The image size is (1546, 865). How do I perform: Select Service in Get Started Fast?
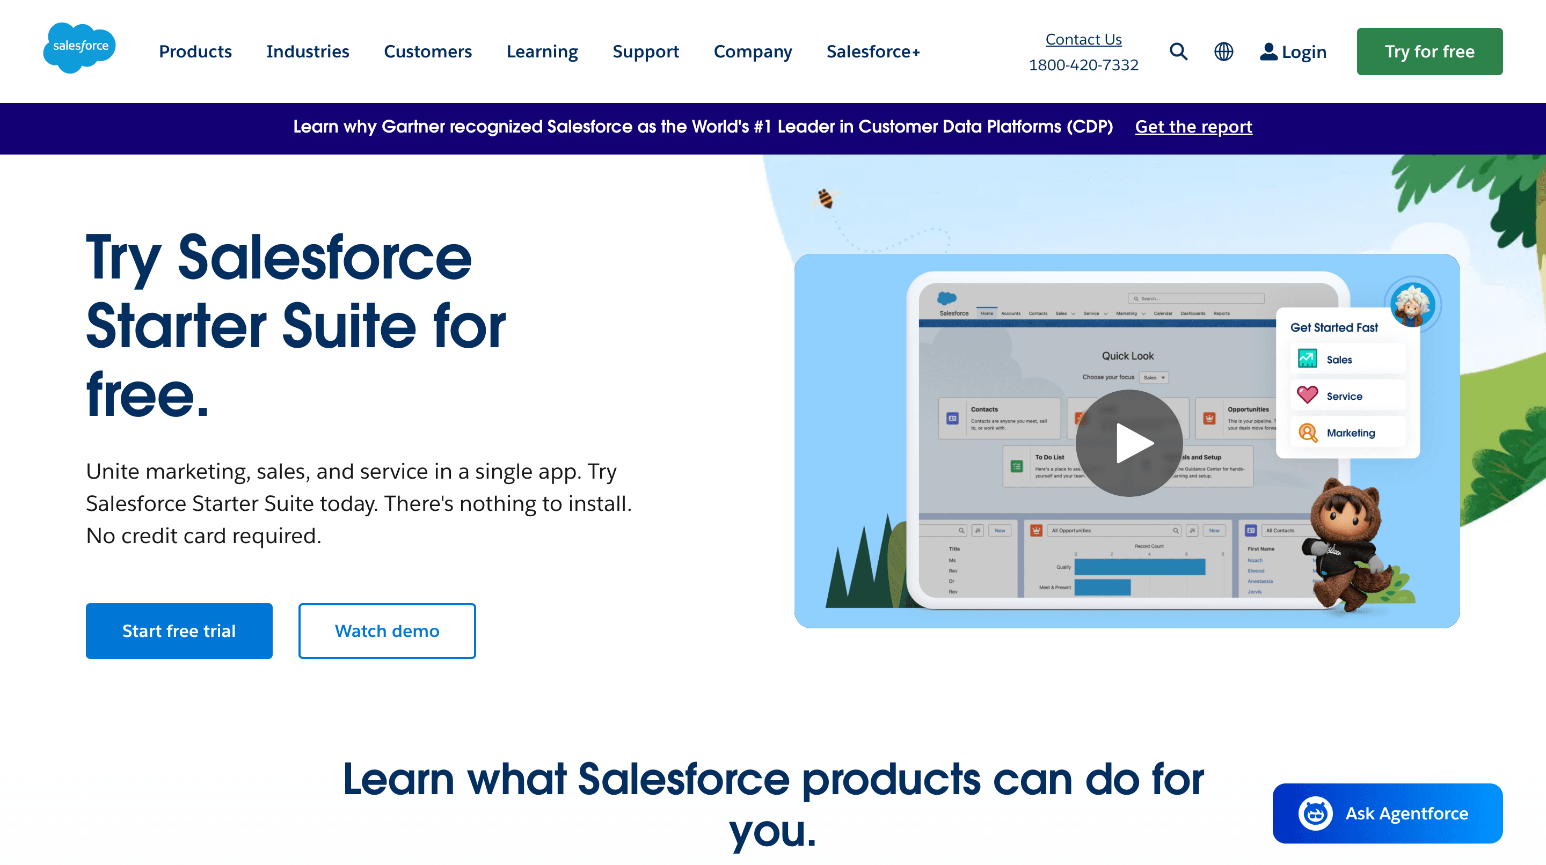pyautogui.click(x=1347, y=396)
